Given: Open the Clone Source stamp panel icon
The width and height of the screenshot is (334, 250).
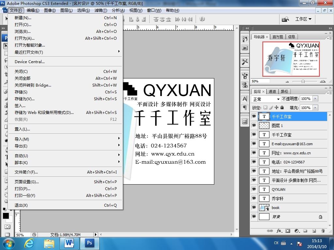Looking at the screenshot, I should (245, 85).
